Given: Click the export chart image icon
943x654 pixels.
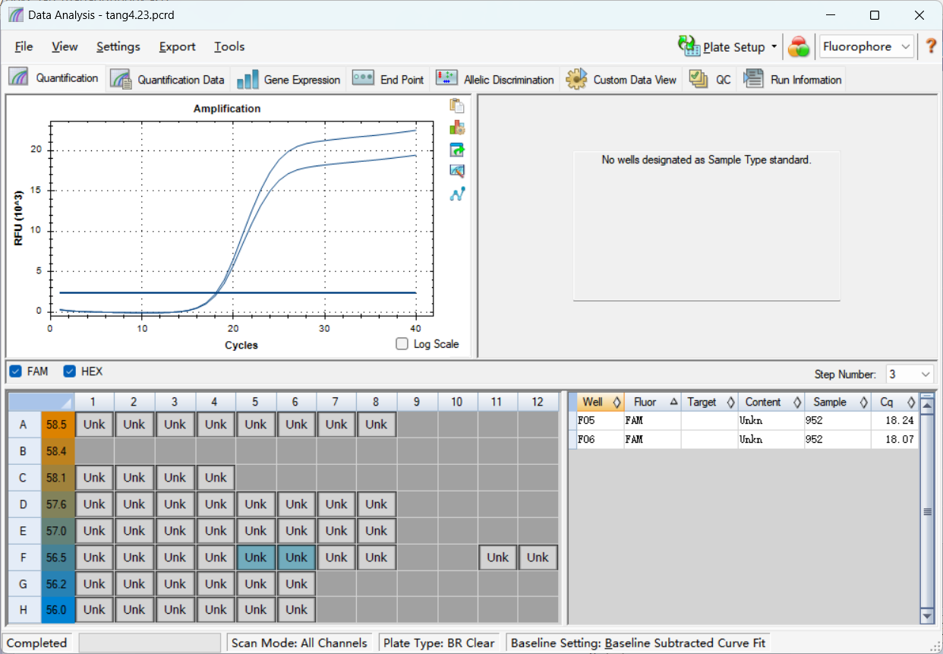Looking at the screenshot, I should 457,150.
